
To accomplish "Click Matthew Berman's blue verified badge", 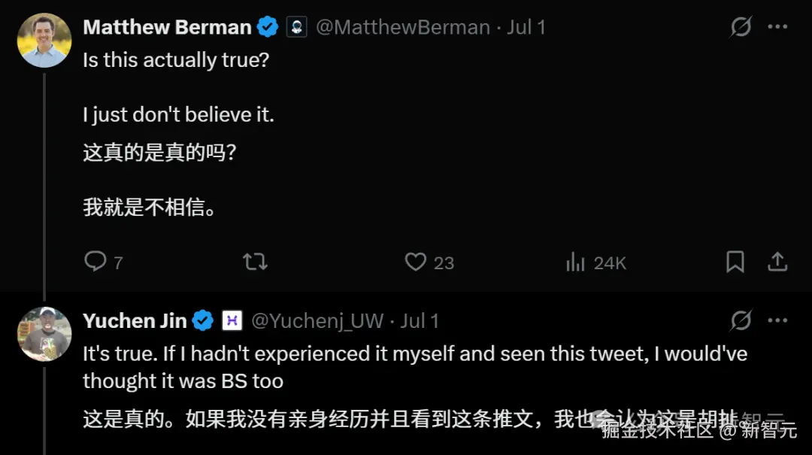I will [x=268, y=28].
